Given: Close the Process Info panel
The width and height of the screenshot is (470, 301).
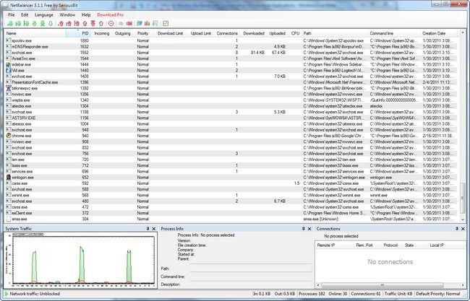Looking at the screenshot, I should click(x=309, y=229).
